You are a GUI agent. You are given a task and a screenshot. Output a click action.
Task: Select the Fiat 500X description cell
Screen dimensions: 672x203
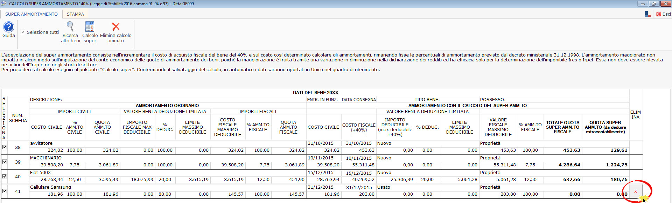click(x=168, y=173)
